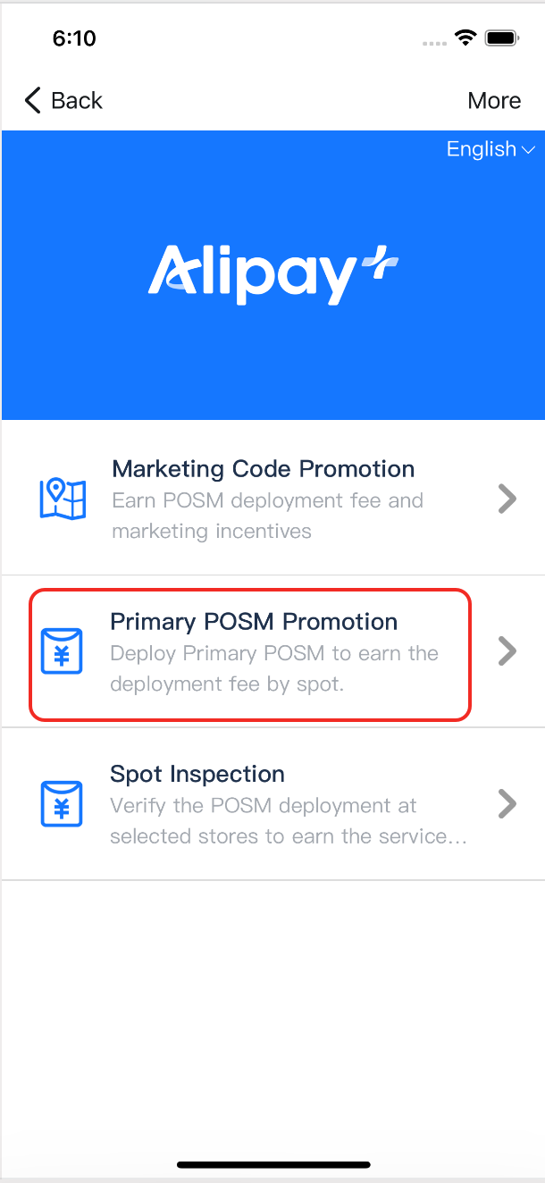The height and width of the screenshot is (1183, 545).
Task: Open the English language selector dropdown
Action: [x=490, y=149]
